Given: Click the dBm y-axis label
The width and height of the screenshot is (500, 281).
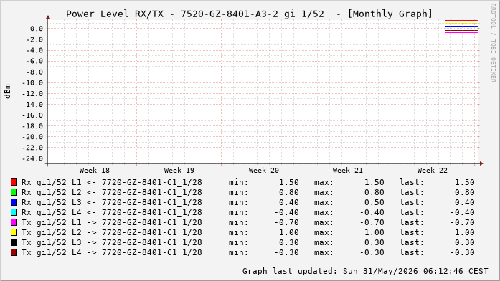Looking at the screenshot, I should point(7,92).
